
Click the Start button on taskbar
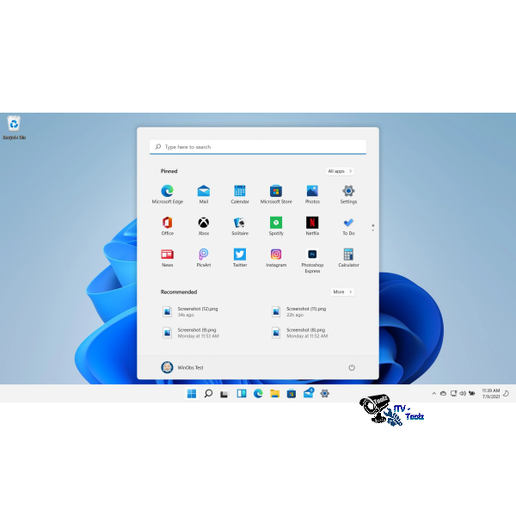tap(192, 393)
